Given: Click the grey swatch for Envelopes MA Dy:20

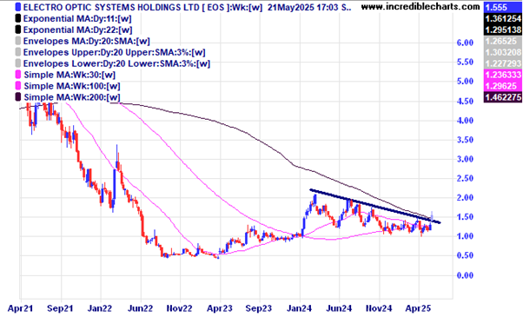Looking at the screenshot, I should 18,41.
